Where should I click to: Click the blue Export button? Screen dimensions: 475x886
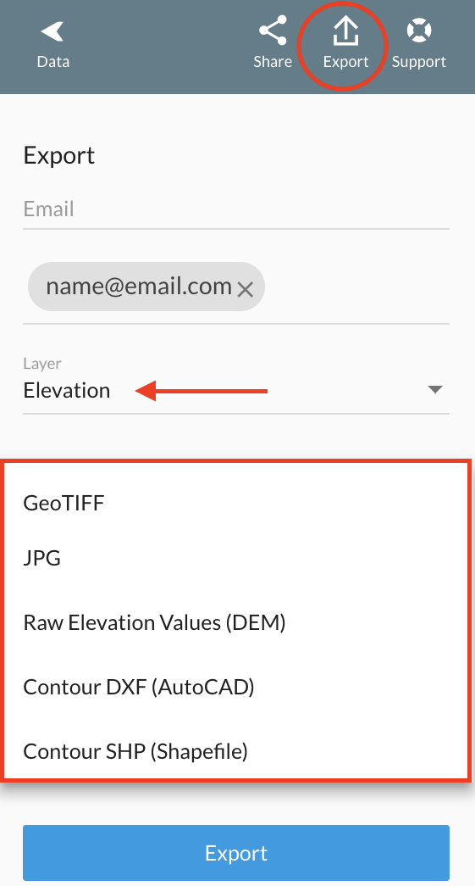[x=236, y=853]
